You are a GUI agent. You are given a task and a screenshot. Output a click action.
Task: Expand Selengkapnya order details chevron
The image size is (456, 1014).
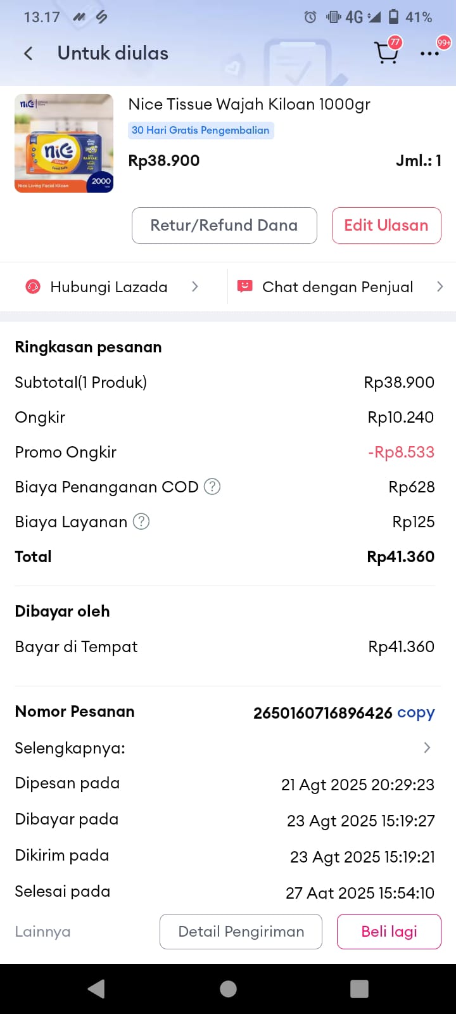427,748
